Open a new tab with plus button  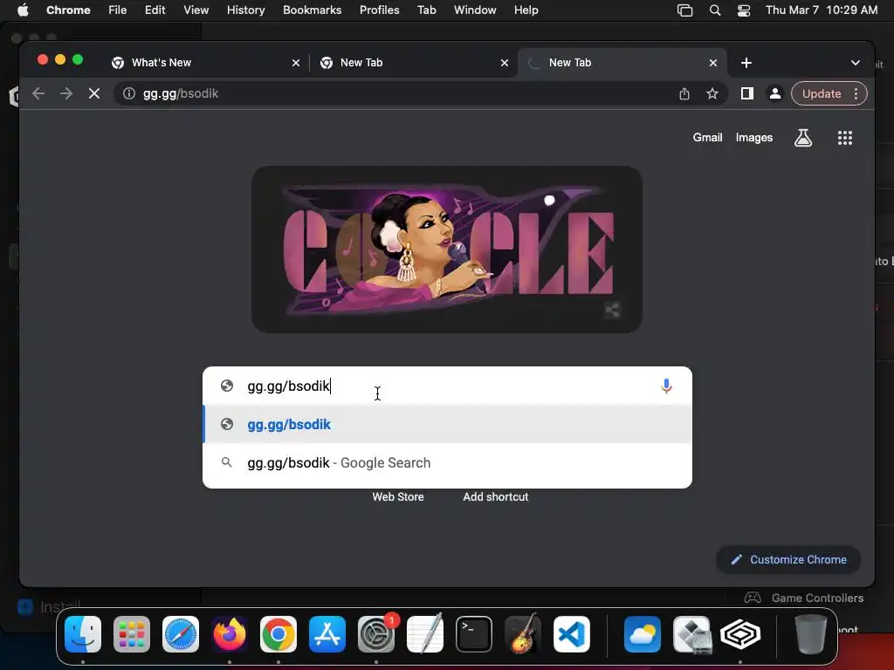click(x=746, y=63)
